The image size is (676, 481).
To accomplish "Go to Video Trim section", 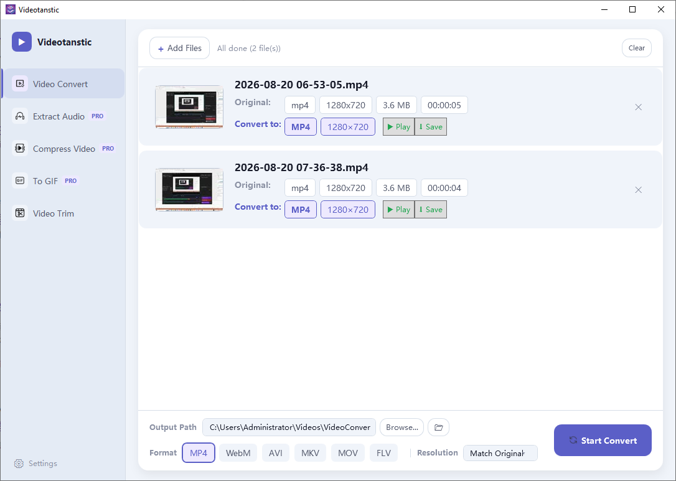I will click(x=63, y=213).
